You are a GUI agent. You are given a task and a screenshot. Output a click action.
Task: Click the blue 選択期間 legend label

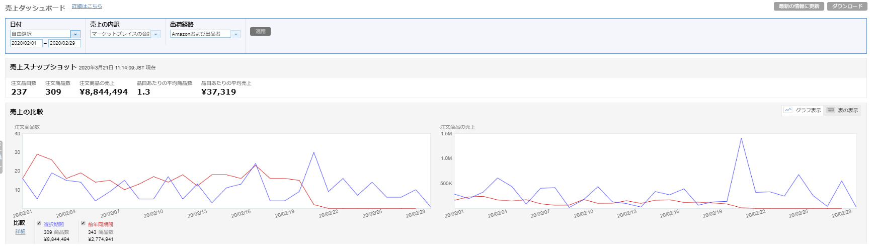(x=54, y=224)
